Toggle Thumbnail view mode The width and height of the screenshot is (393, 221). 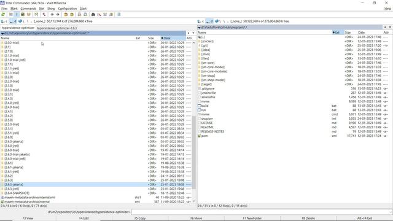[23, 15]
